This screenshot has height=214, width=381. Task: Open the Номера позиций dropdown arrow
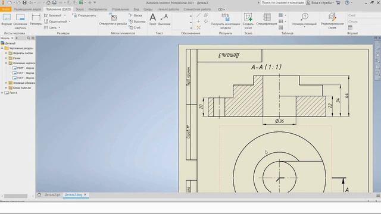304,27
